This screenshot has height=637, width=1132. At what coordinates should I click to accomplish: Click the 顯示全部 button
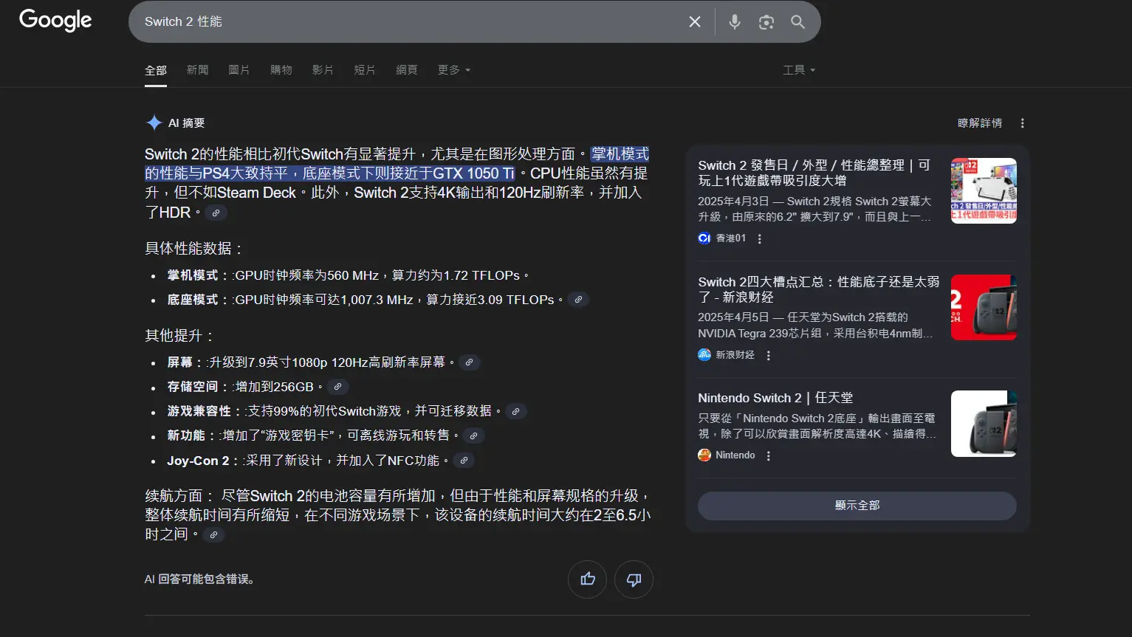pyautogui.click(x=857, y=506)
